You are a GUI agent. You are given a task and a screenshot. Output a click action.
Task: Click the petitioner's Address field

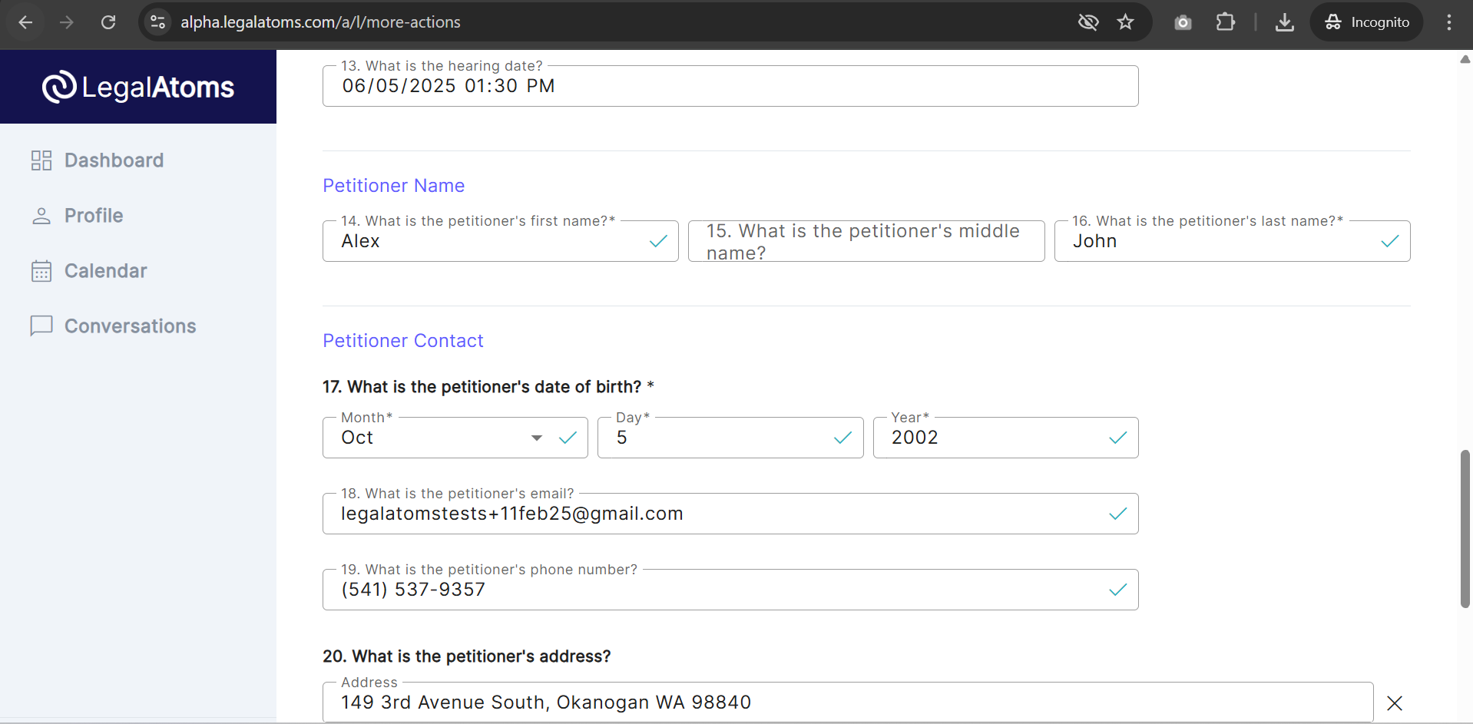click(848, 703)
